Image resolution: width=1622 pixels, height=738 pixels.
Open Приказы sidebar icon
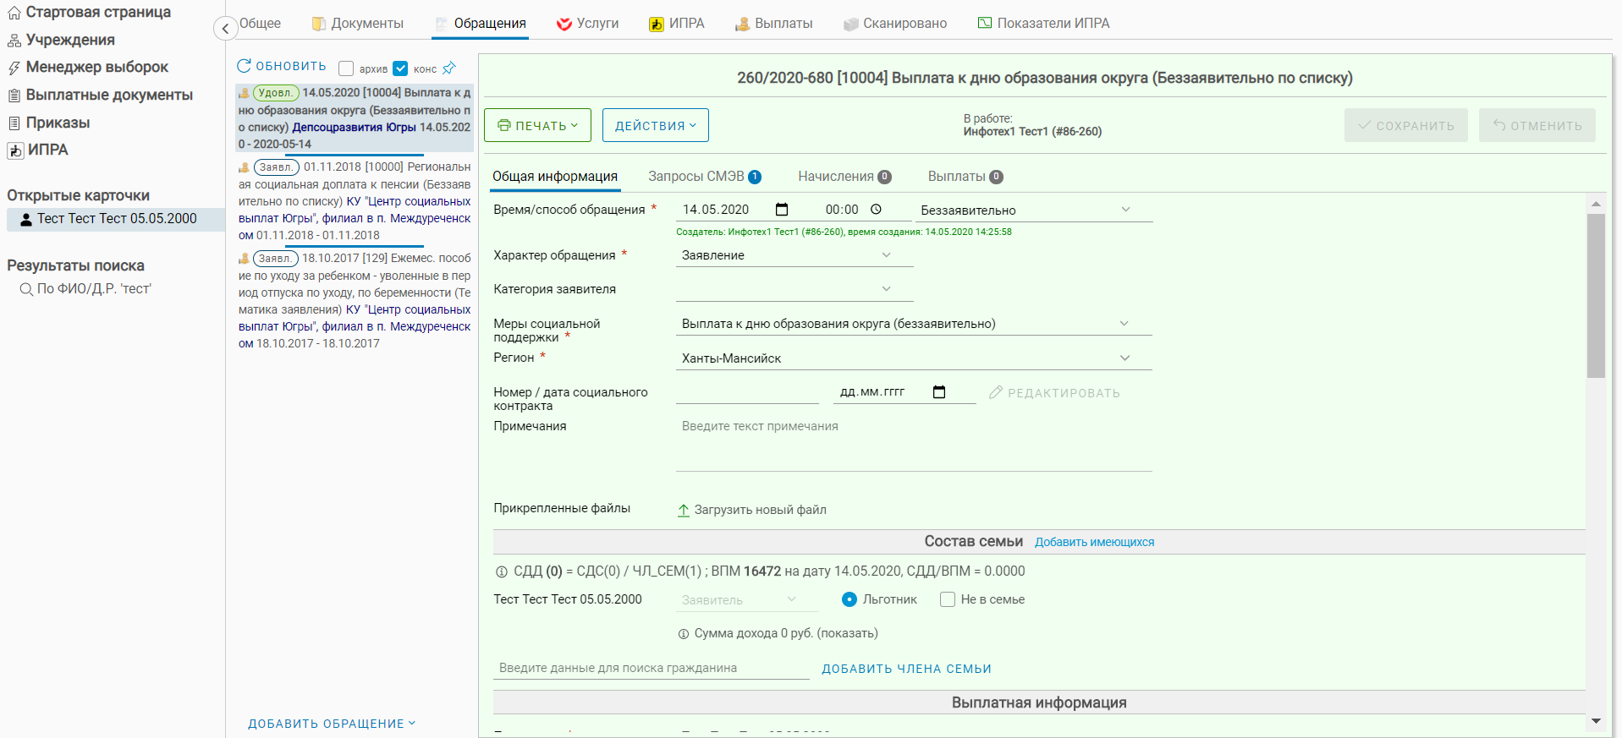coord(14,123)
